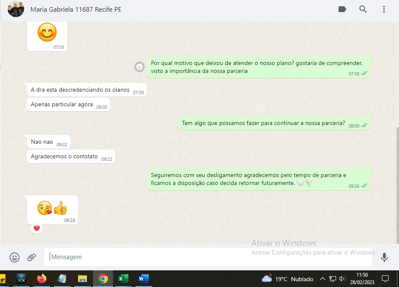Expand the hidden system tray icons
The width and height of the screenshot is (399, 287).
(322, 279)
